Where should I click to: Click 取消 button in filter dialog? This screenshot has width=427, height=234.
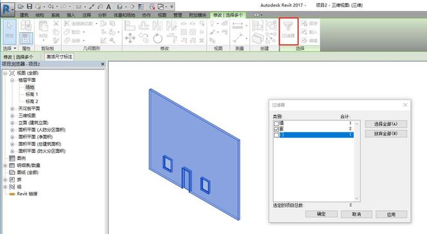coord(356,214)
